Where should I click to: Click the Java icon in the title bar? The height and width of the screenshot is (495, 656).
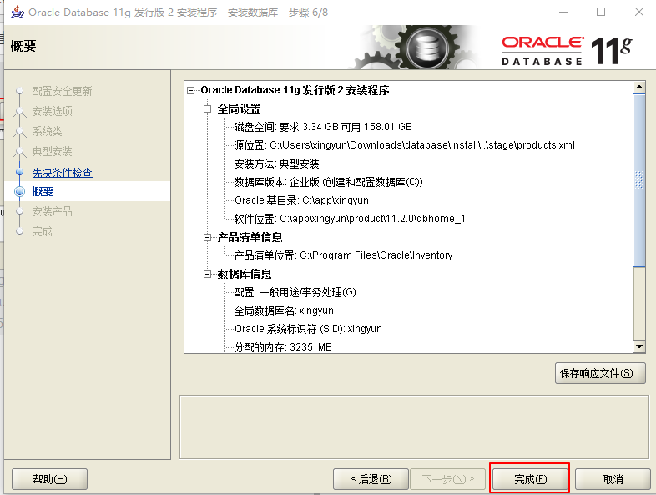click(18, 13)
